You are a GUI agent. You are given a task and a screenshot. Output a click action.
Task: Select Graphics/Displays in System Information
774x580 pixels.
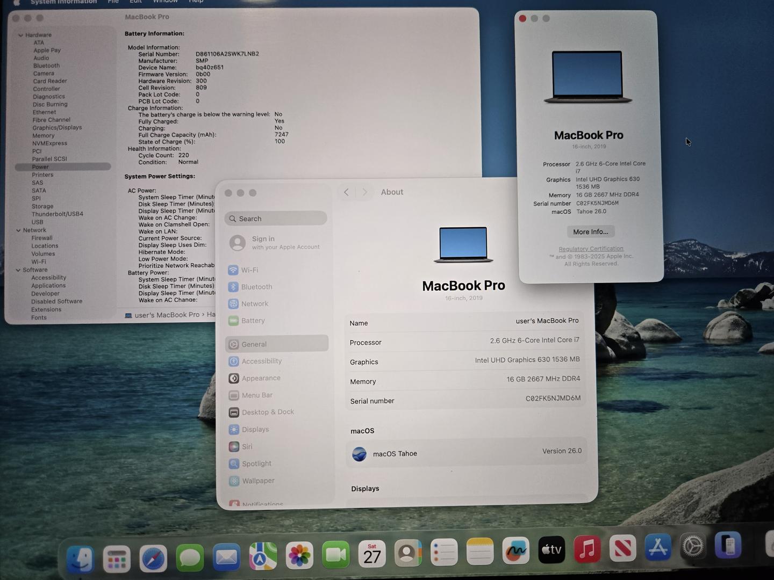pos(57,128)
